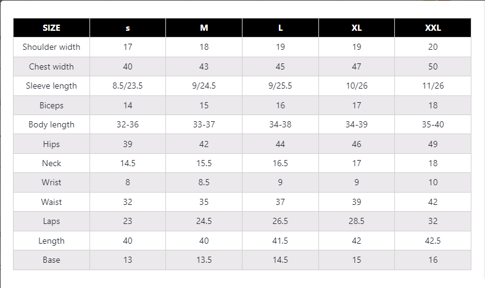Click the Laps row label
485x288 pixels.
51,221
